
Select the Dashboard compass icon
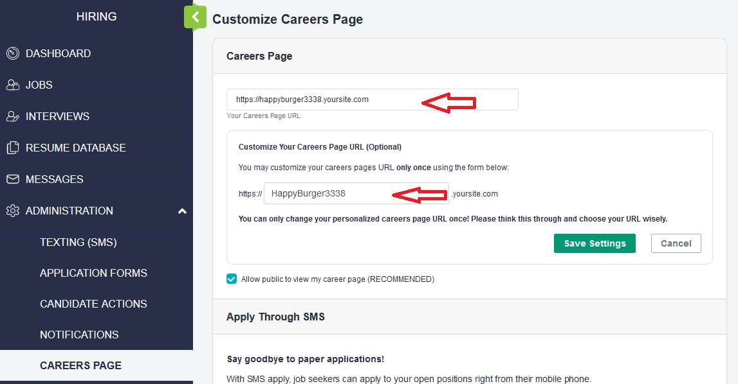(13, 53)
